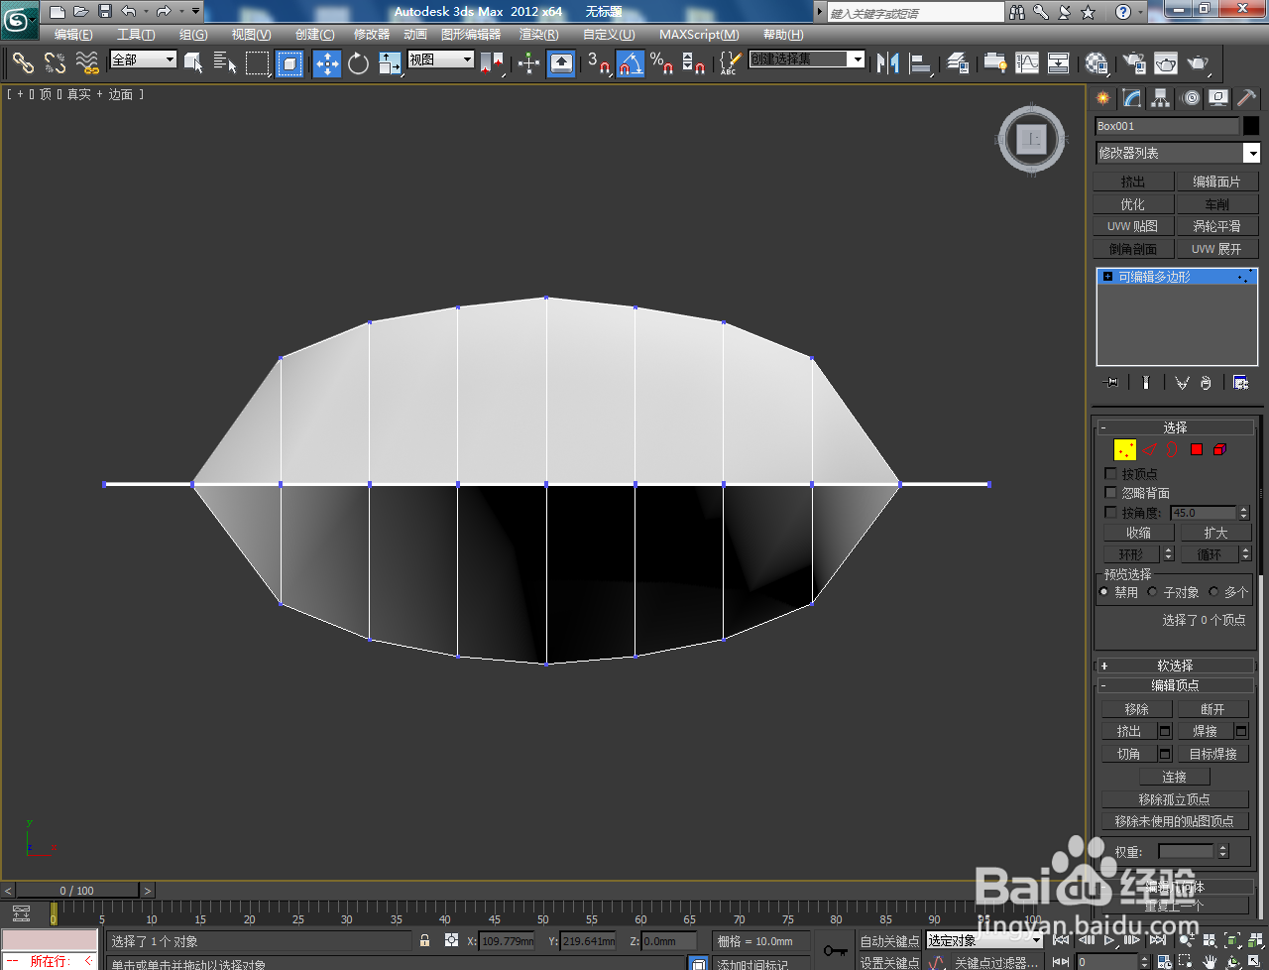Select Element sub-object level
Viewport: 1269px width, 970px height.
pyautogui.click(x=1220, y=450)
